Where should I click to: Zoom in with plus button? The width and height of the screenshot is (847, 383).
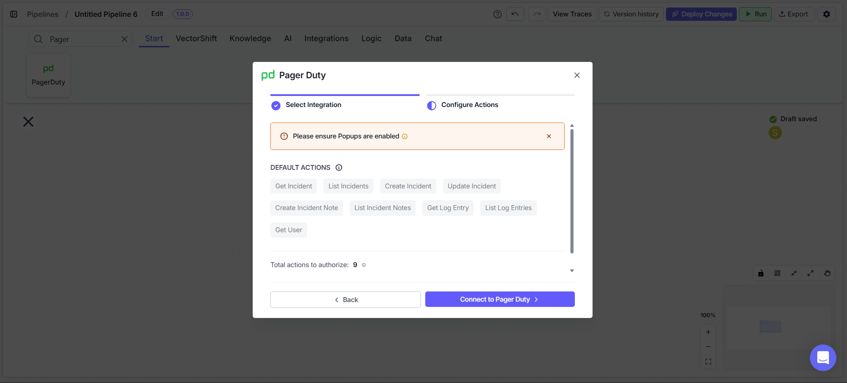coord(708,332)
